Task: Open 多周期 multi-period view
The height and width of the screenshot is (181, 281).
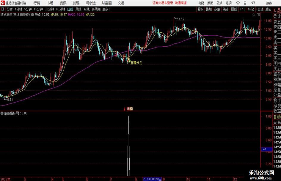Action: coord(96,9)
